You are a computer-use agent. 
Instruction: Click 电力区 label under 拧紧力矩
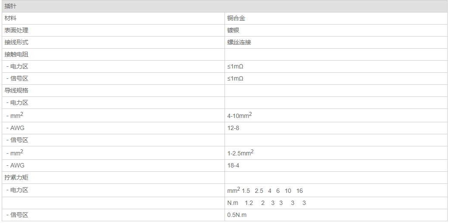(19, 190)
